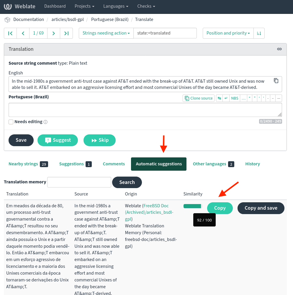
Task: Copy English source text to clipboard
Action: point(276,81)
